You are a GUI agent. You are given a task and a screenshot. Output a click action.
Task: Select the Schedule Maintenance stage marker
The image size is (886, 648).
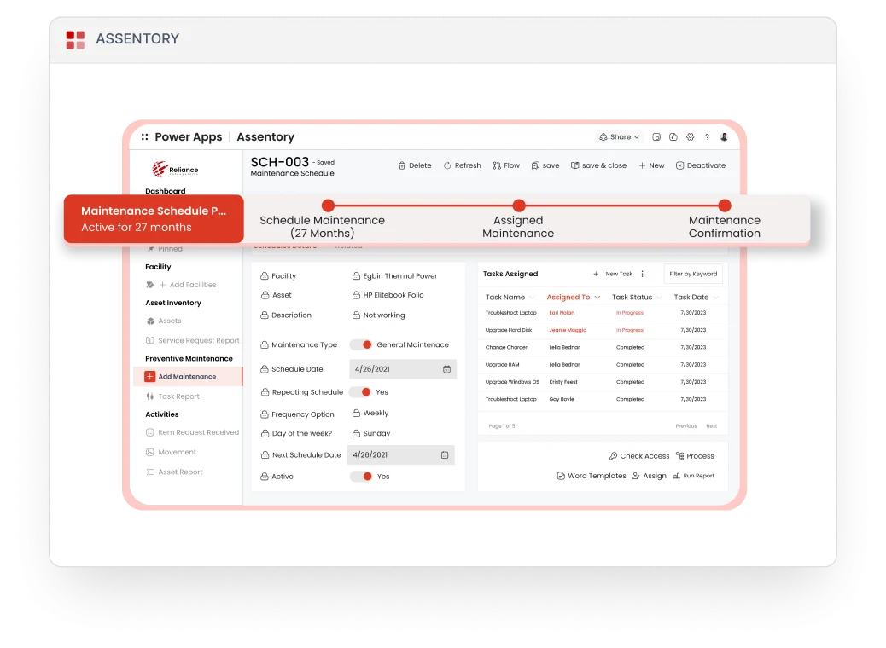(328, 205)
